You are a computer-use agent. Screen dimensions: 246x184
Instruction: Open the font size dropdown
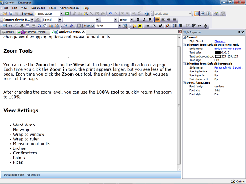[x=116, y=20]
